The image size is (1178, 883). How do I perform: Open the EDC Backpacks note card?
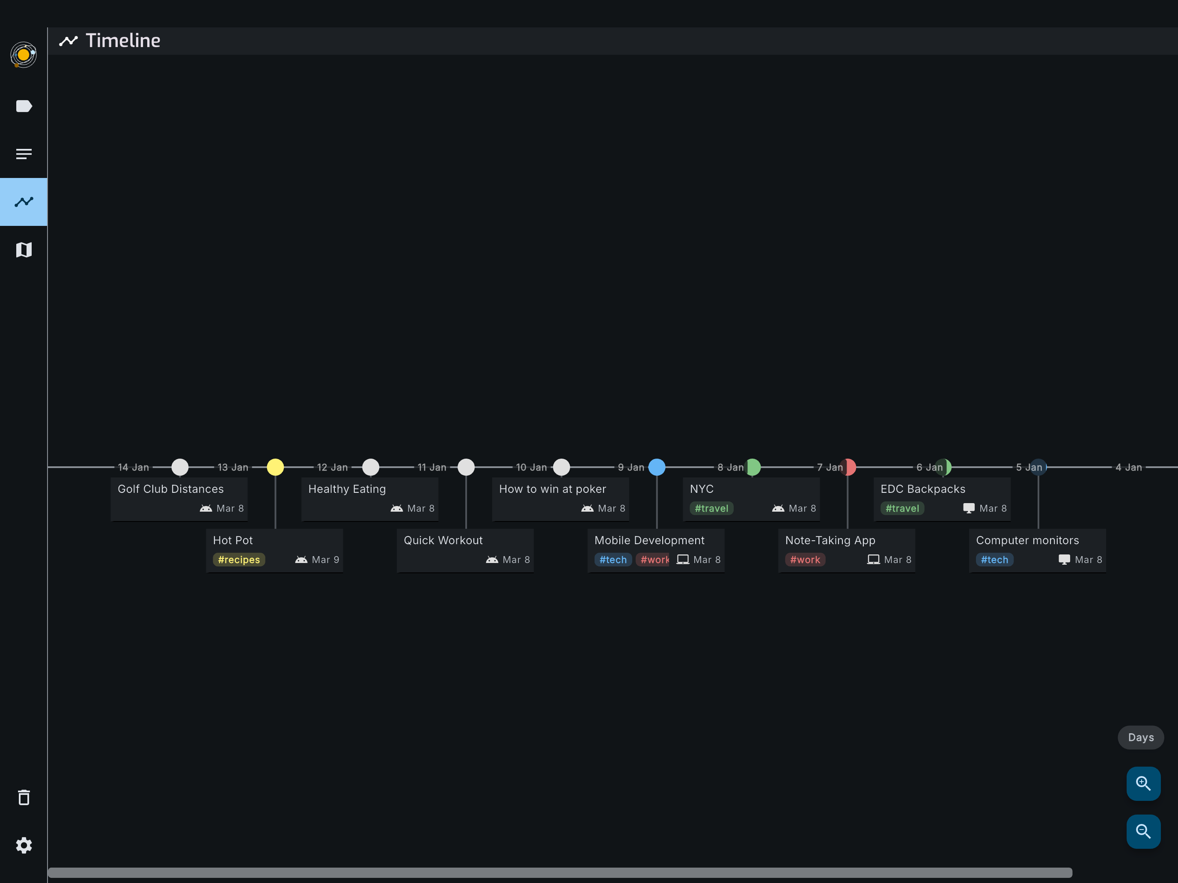pos(942,499)
